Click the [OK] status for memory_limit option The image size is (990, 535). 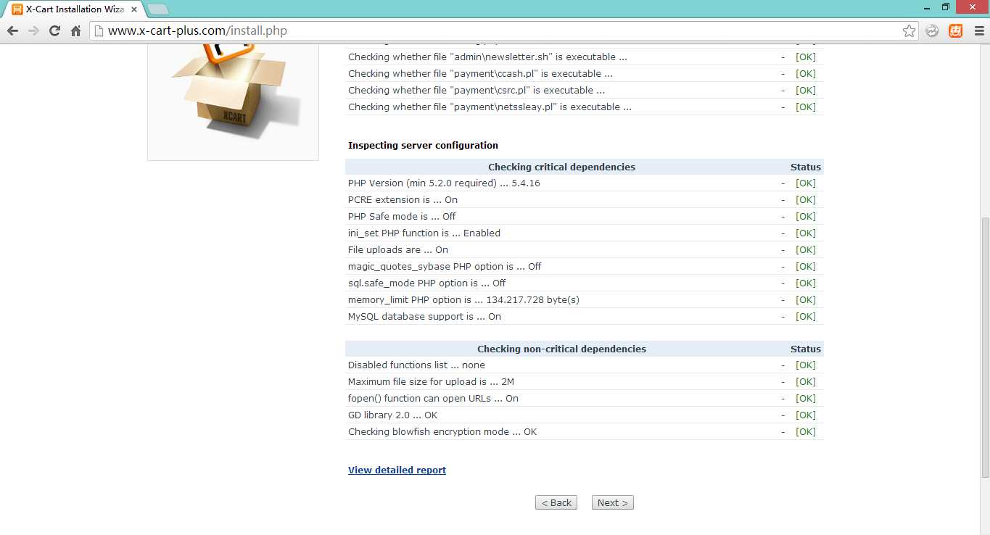coord(806,300)
